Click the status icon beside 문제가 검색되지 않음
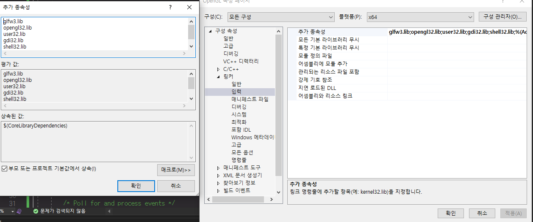 (x=36, y=211)
